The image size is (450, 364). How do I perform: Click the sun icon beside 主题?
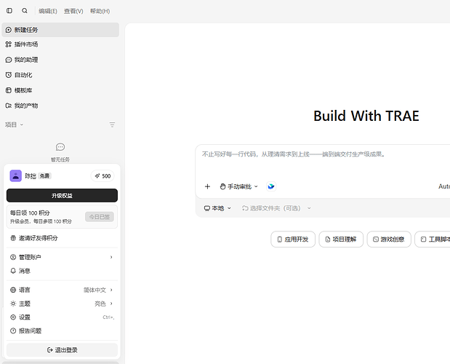pos(13,304)
